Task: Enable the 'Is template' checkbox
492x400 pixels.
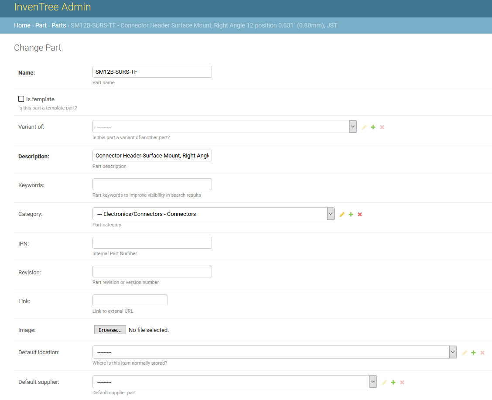Action: coord(21,99)
